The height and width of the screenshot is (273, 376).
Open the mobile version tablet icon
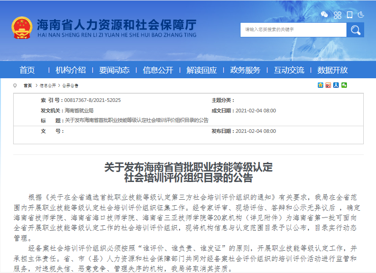[x=349, y=15]
